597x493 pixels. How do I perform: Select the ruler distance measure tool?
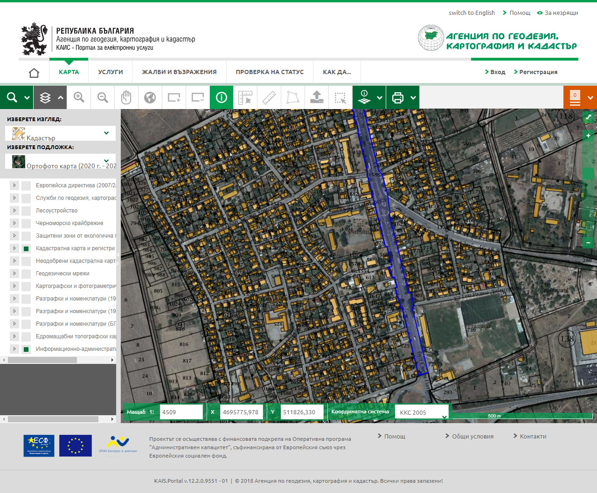tap(269, 97)
